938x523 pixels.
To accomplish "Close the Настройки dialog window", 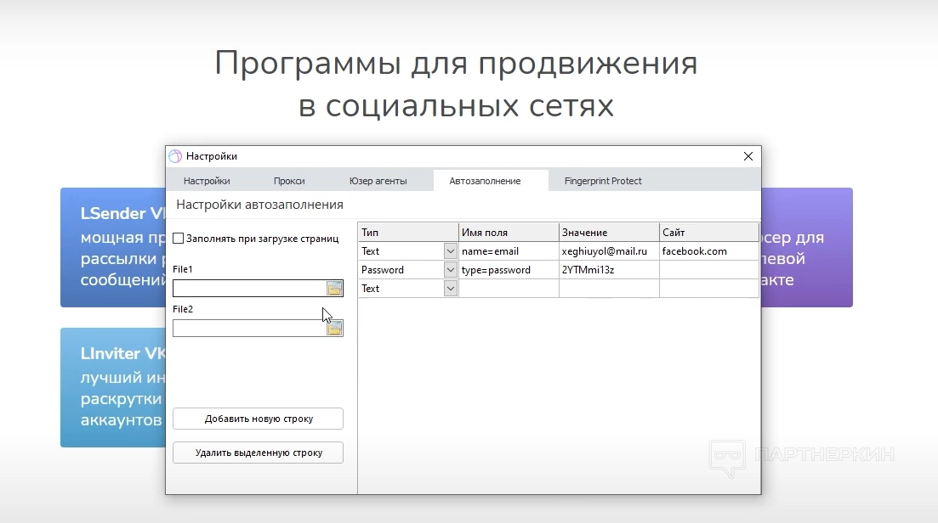I will coord(748,156).
